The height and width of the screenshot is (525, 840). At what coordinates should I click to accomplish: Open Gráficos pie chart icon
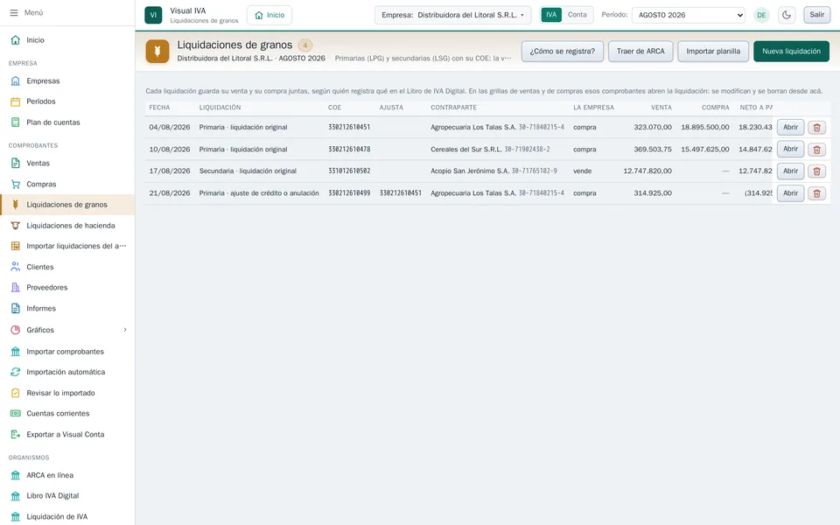click(x=16, y=330)
